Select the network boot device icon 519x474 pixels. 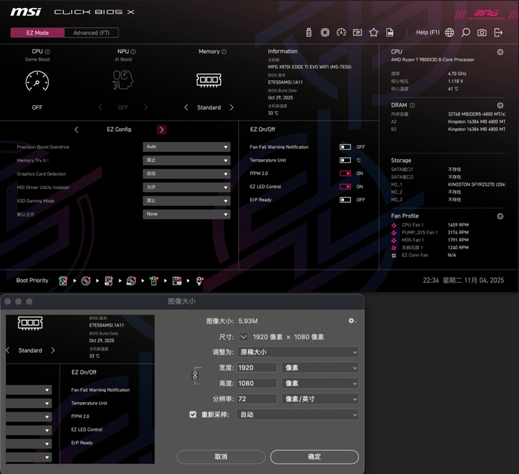click(x=199, y=281)
